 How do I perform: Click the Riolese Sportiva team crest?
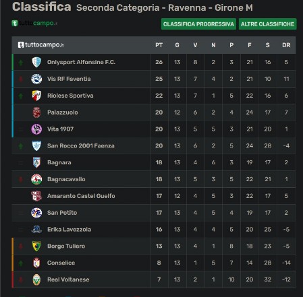36,96
